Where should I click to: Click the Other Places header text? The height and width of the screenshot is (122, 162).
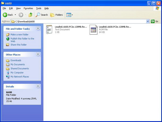pyautogui.click(x=13, y=55)
